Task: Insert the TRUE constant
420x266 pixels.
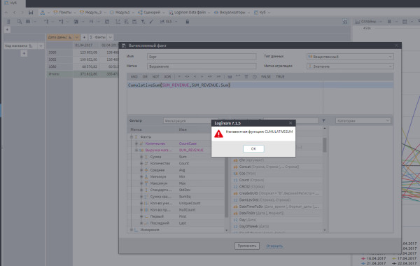Action: 280,76
